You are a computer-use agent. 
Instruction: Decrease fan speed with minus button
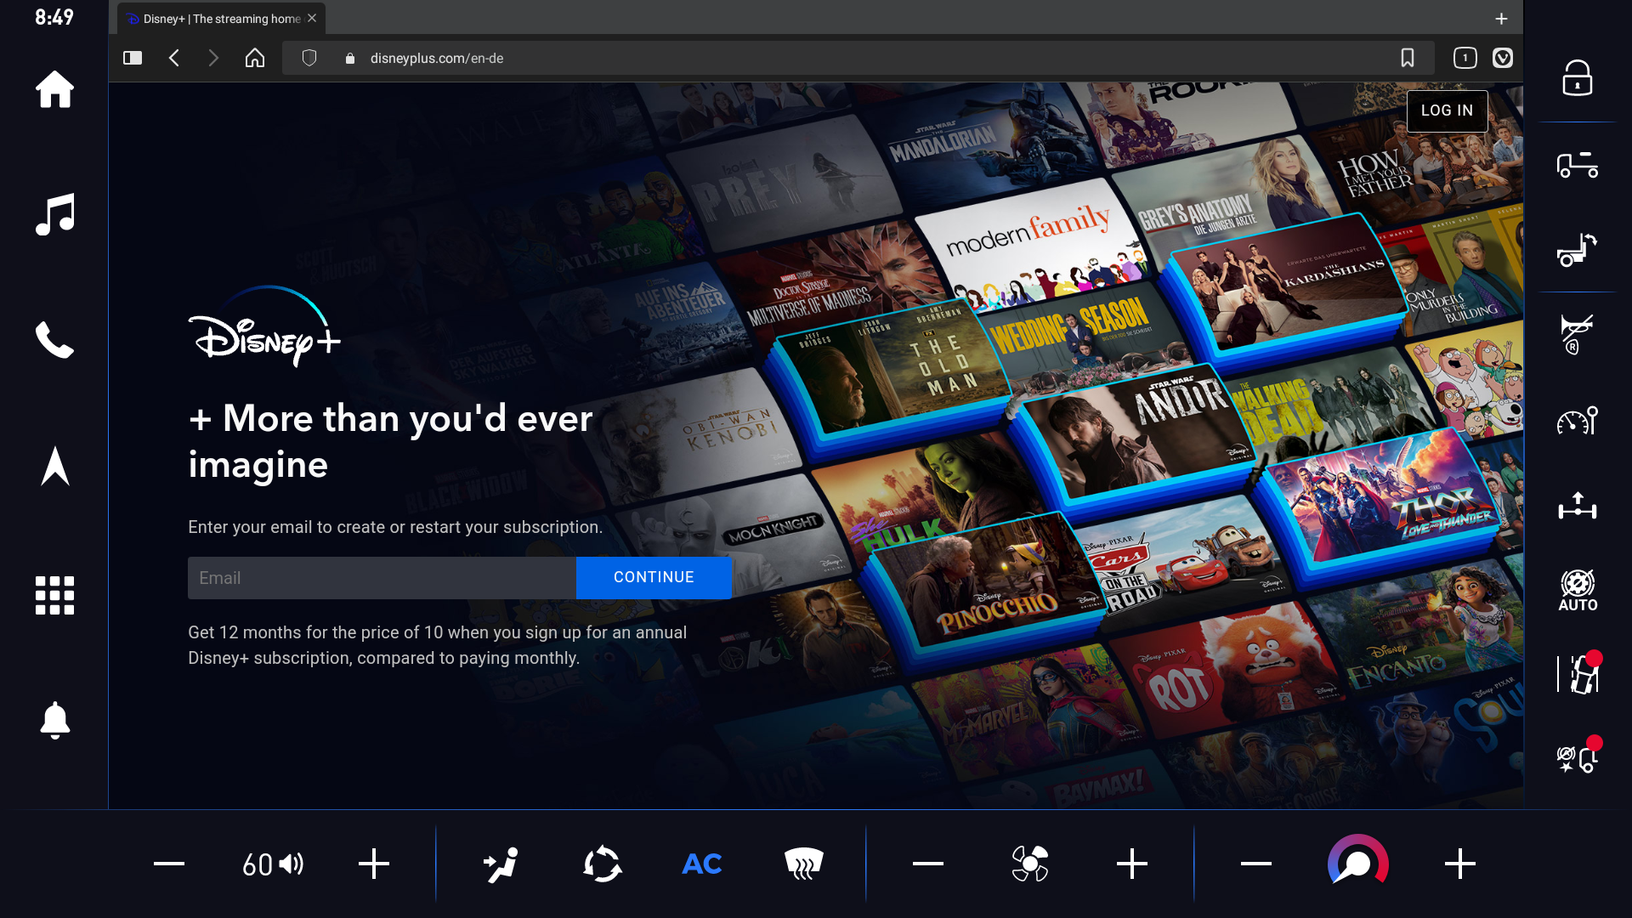(x=928, y=864)
